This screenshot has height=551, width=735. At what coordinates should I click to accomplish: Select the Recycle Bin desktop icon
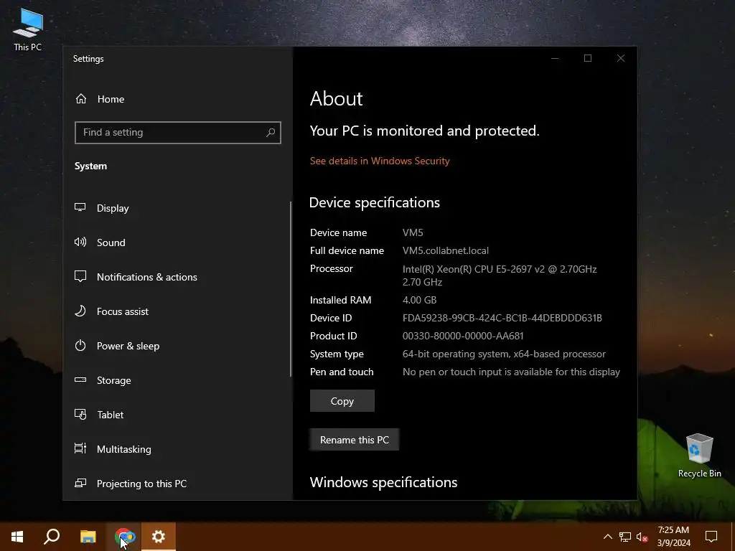[x=699, y=456]
